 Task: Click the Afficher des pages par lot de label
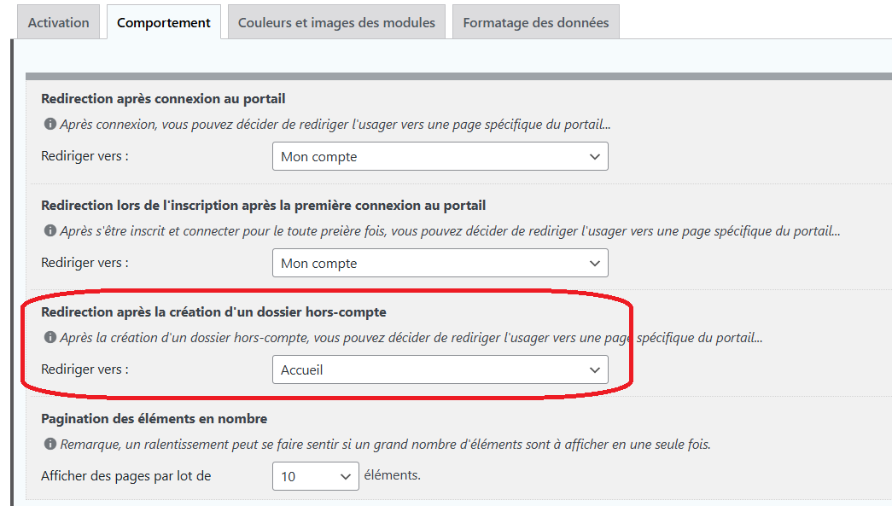point(125,476)
